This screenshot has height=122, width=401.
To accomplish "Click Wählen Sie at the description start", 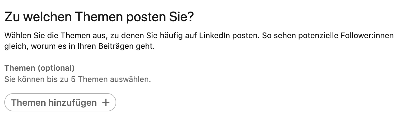I will (21, 35).
